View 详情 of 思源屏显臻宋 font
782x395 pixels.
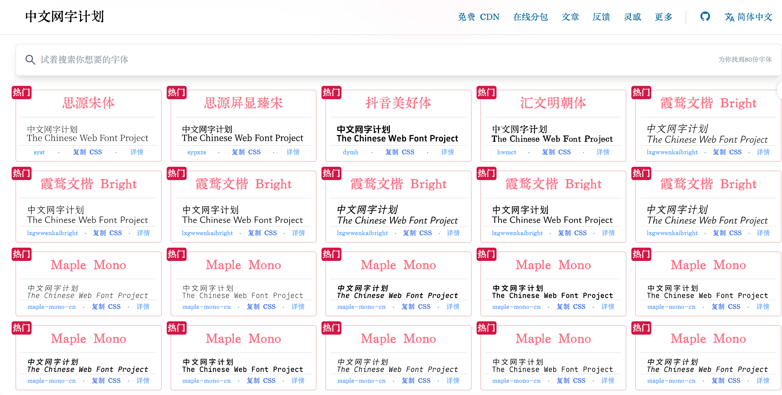pos(293,152)
